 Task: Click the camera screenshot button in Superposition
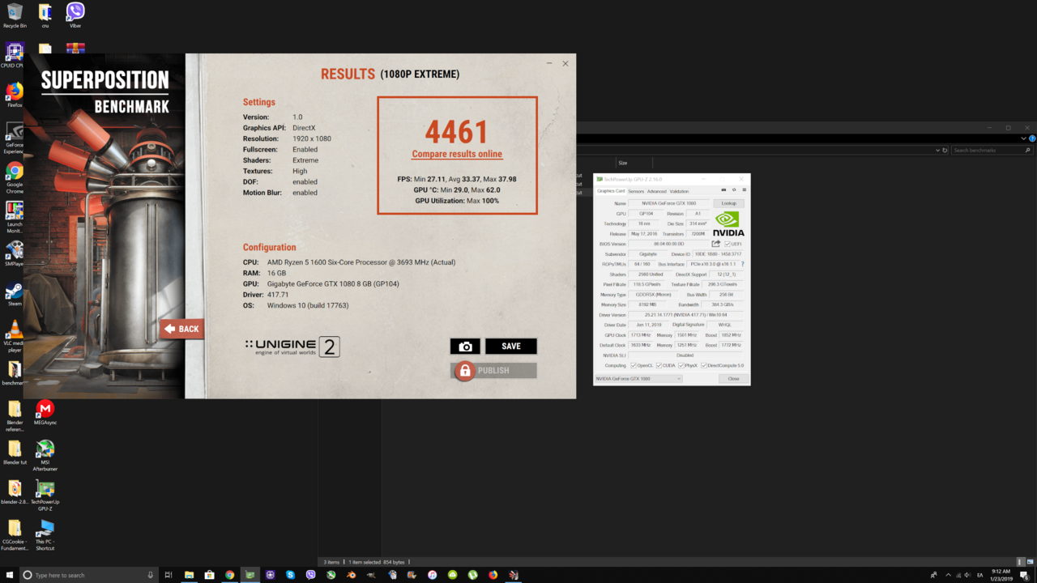(x=465, y=347)
